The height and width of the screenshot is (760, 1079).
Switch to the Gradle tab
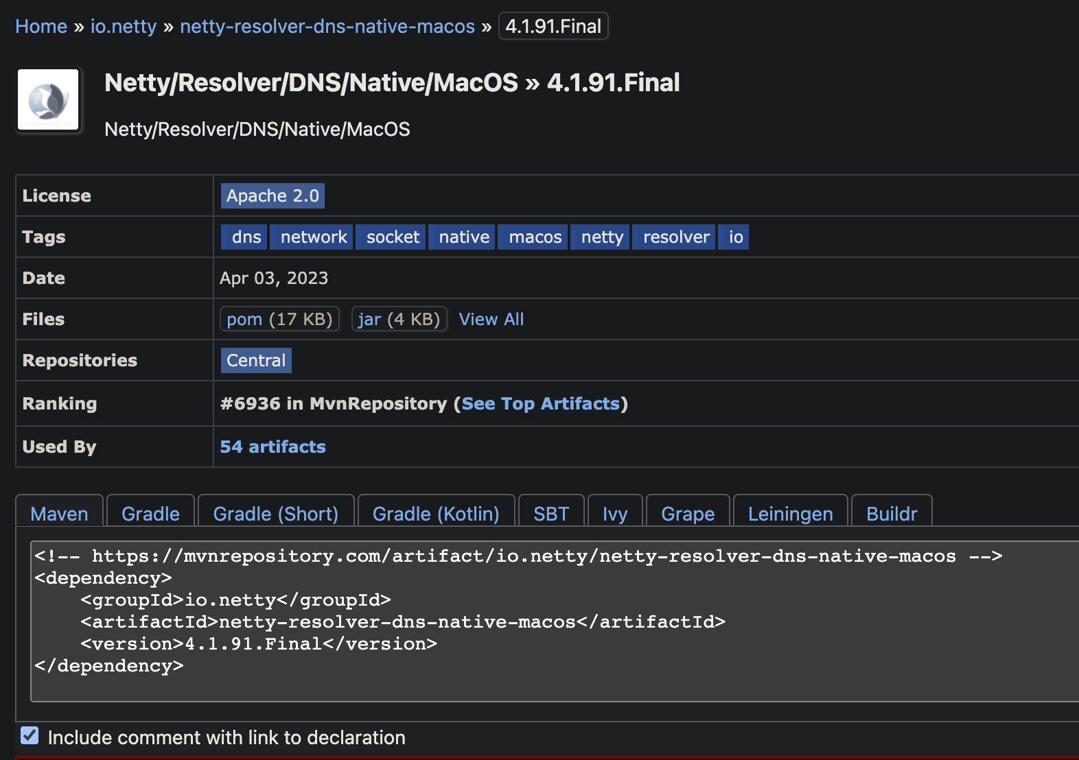click(150, 511)
